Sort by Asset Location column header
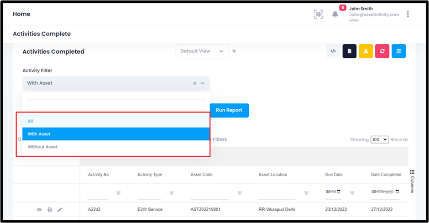429x223 pixels. point(273,175)
